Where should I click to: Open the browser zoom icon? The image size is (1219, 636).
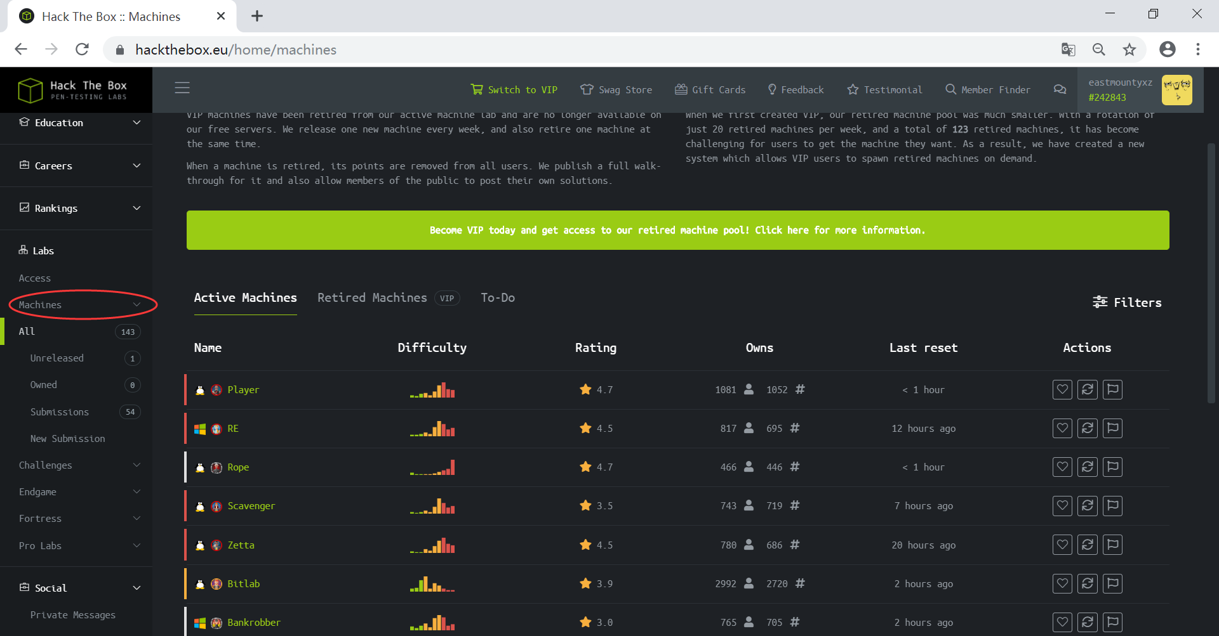pyautogui.click(x=1099, y=49)
